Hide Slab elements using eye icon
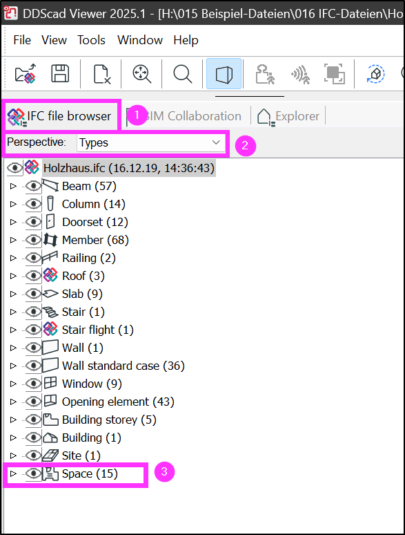The image size is (405, 535). (33, 294)
